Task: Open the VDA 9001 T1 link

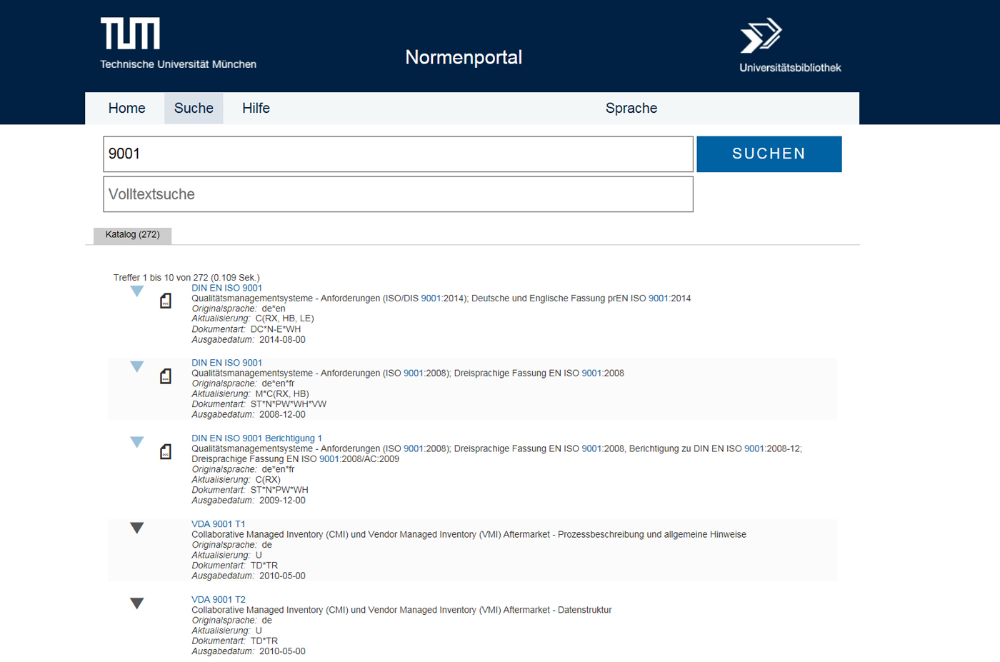Action: click(218, 524)
